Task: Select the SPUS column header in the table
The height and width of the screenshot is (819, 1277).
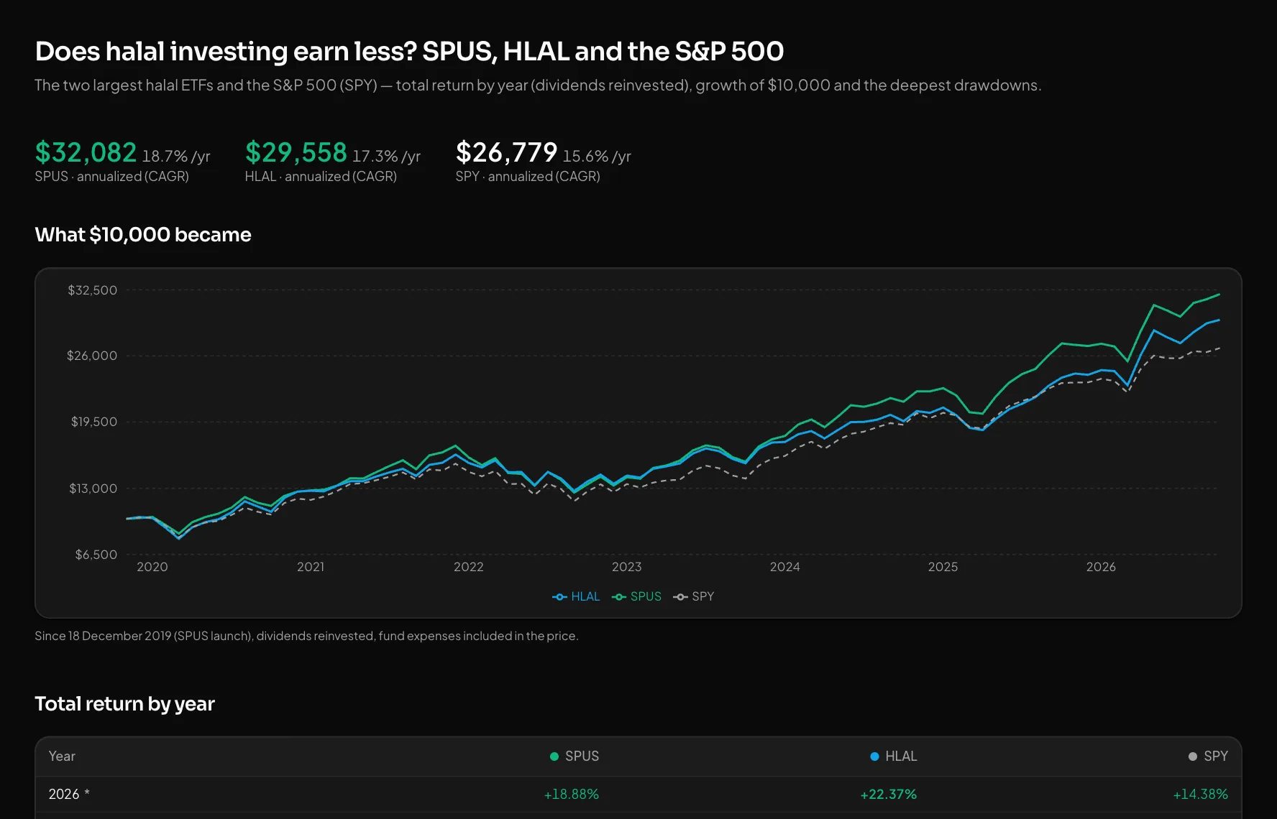Action: click(575, 756)
